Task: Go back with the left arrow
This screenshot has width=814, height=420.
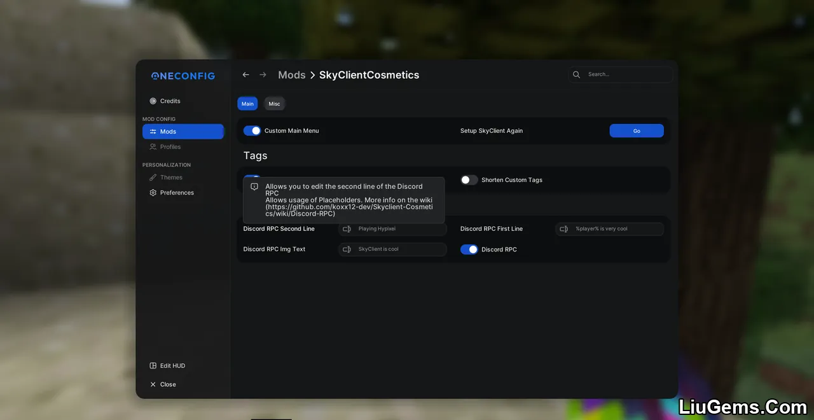Action: point(245,75)
